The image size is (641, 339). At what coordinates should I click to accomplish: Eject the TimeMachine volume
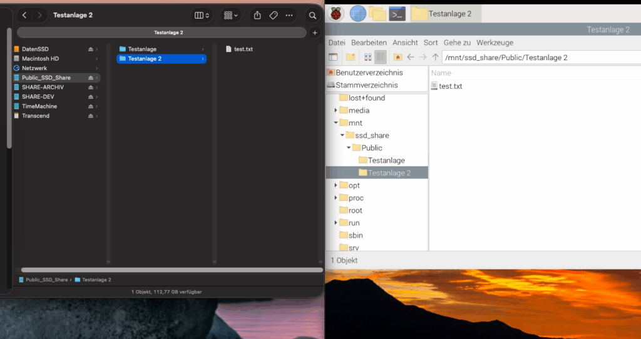91,106
